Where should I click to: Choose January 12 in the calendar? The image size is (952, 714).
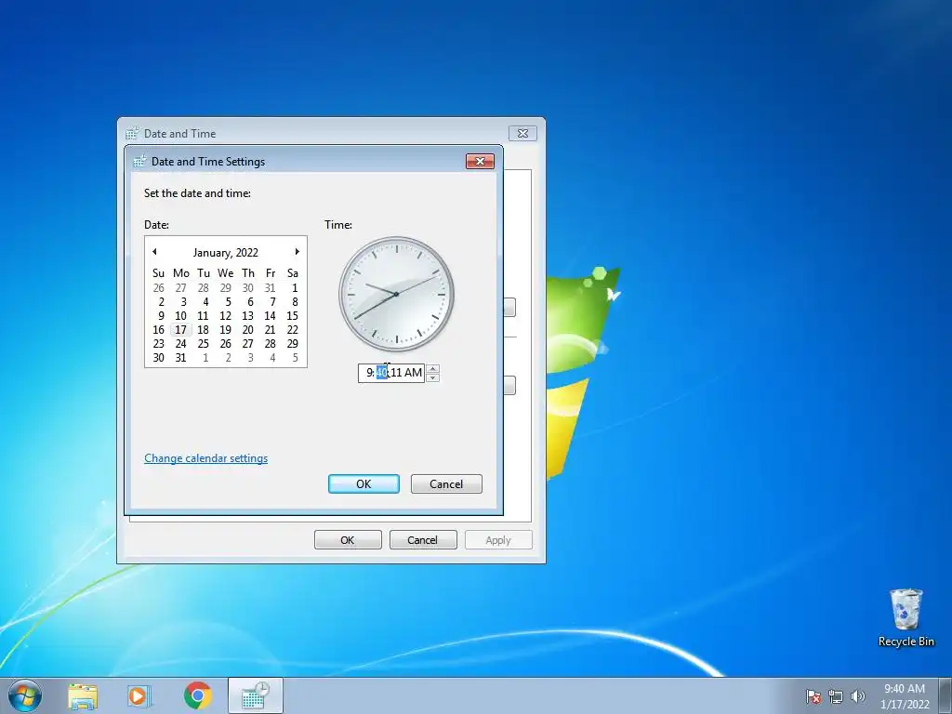(x=225, y=316)
